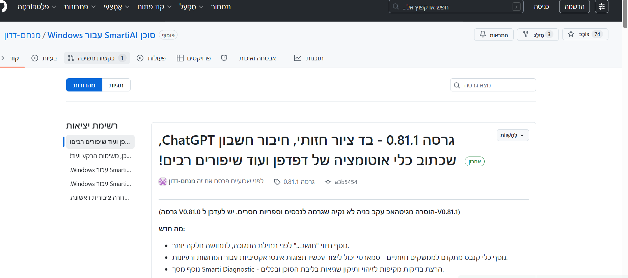Click the כניסה sign-in link

[x=542, y=7]
